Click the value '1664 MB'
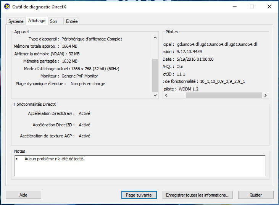 click(69, 46)
